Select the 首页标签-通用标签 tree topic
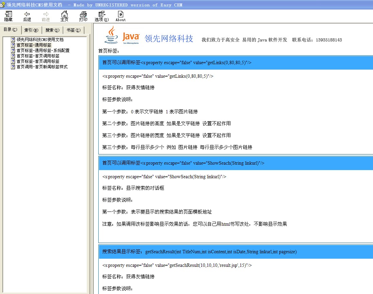Image resolution: width=373 pixels, height=294 pixels. [x=34, y=45]
